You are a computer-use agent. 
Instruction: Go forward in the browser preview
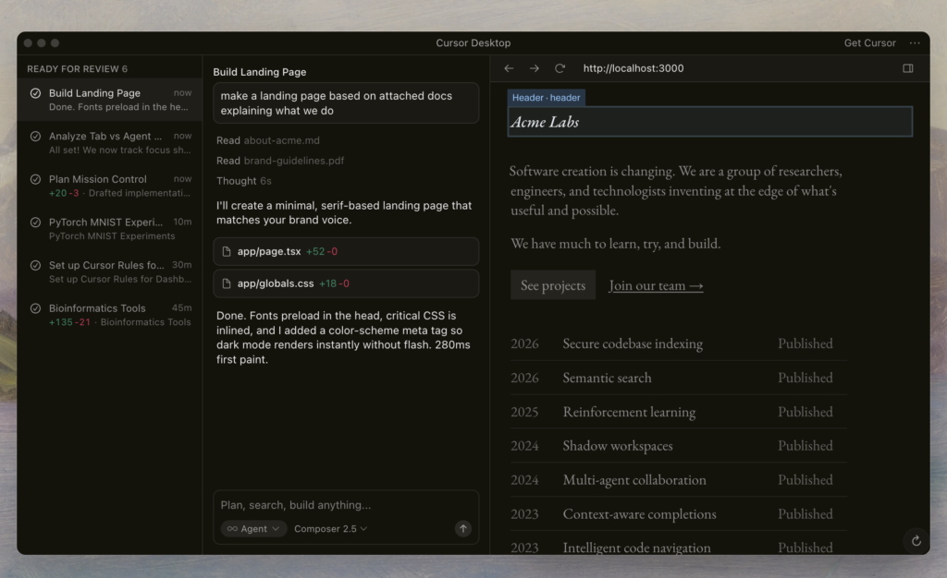534,68
